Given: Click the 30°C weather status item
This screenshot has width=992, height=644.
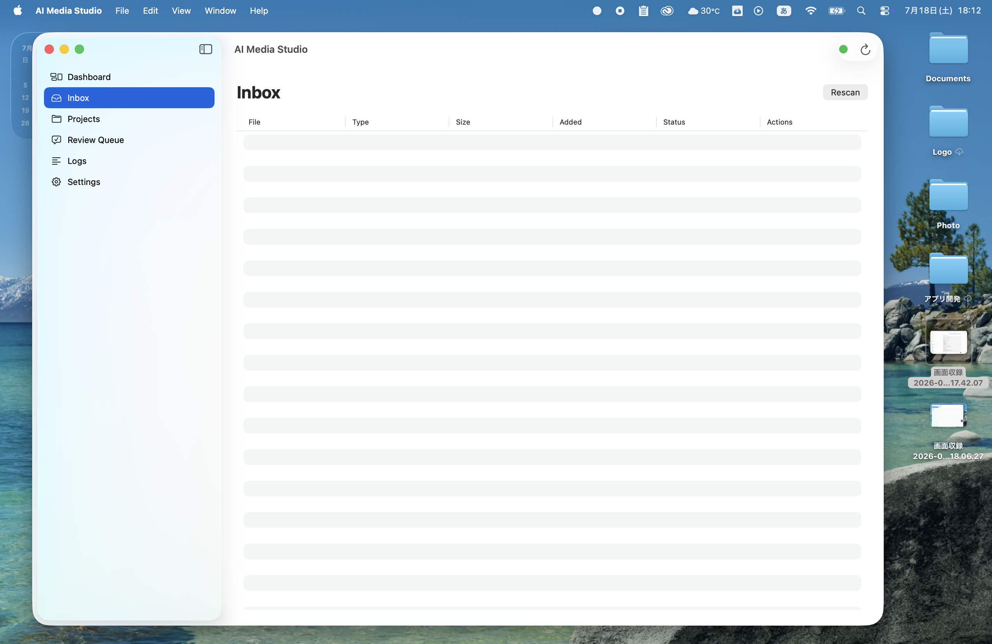Looking at the screenshot, I should [x=704, y=11].
